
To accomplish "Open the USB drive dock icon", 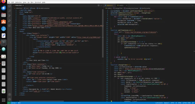I will point(3,63).
